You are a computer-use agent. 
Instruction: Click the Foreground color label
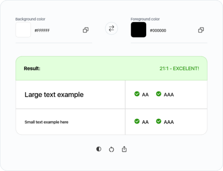[x=145, y=19]
